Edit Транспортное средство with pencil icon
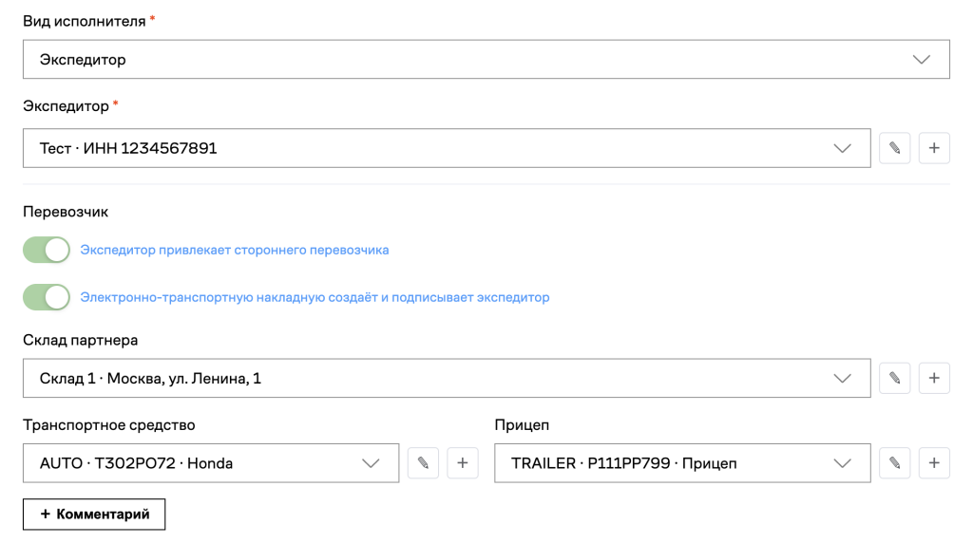The width and height of the screenshot is (973, 543). 423,463
